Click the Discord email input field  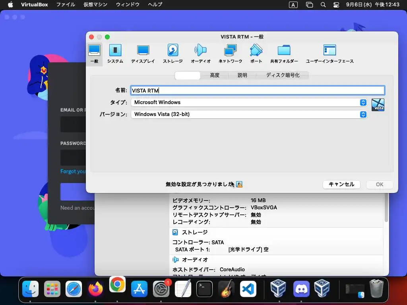click(73, 124)
